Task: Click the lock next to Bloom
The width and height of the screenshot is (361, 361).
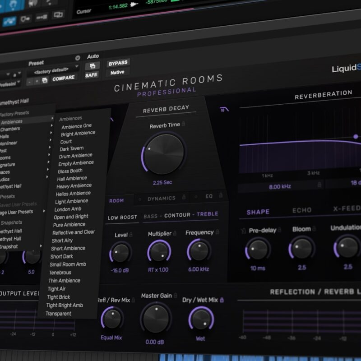Action: [x=314, y=229]
